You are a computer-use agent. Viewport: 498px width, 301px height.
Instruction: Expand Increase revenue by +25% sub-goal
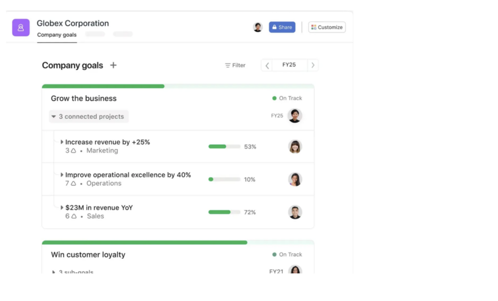pyautogui.click(x=62, y=142)
